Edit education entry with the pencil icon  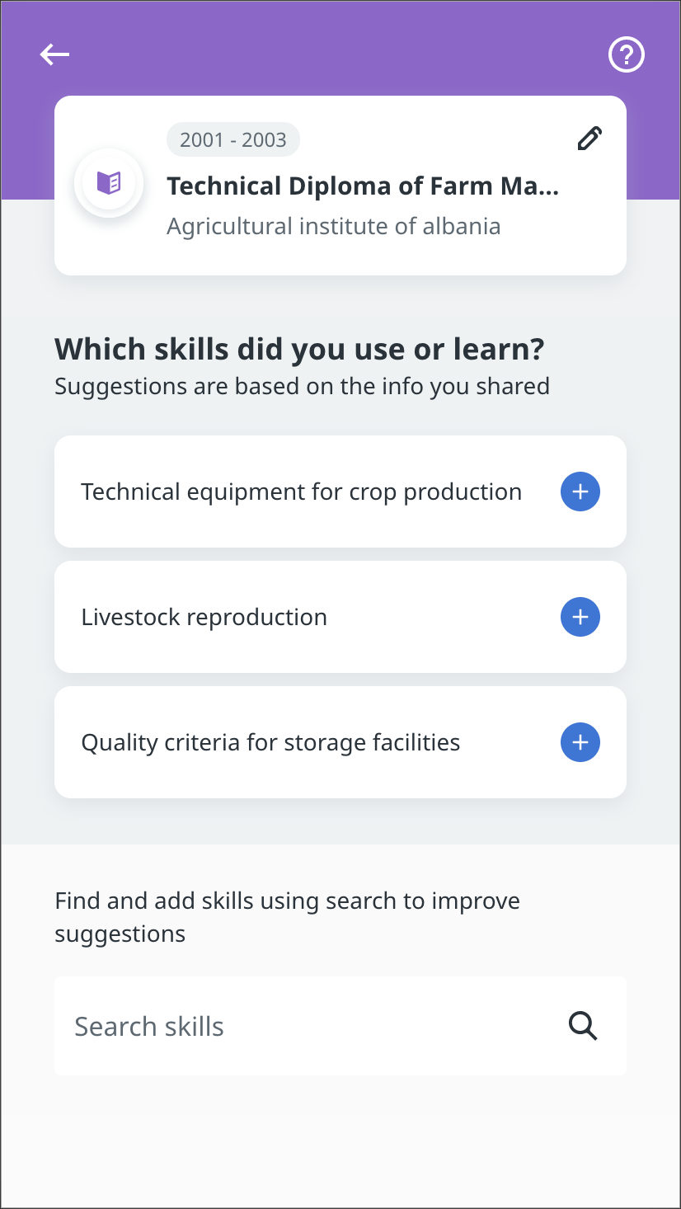tap(589, 139)
